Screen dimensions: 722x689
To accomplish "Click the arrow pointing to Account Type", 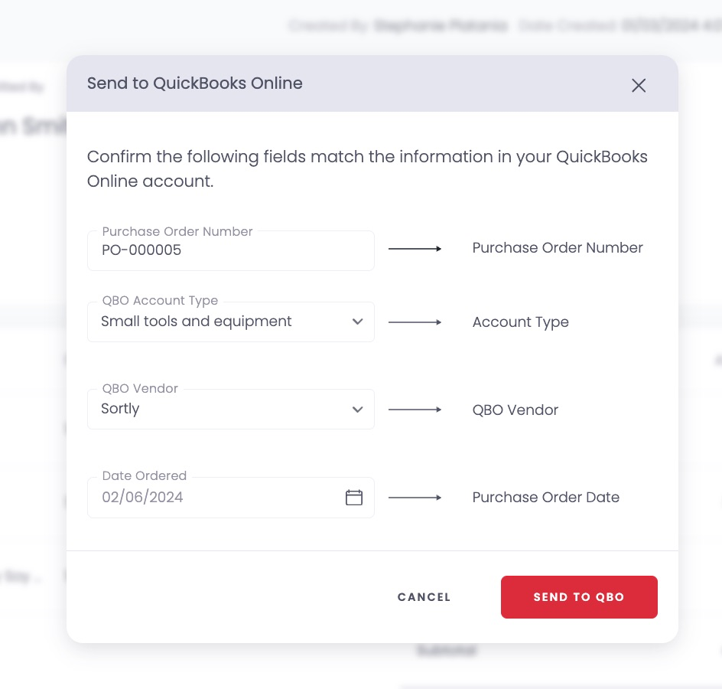I will coord(415,322).
